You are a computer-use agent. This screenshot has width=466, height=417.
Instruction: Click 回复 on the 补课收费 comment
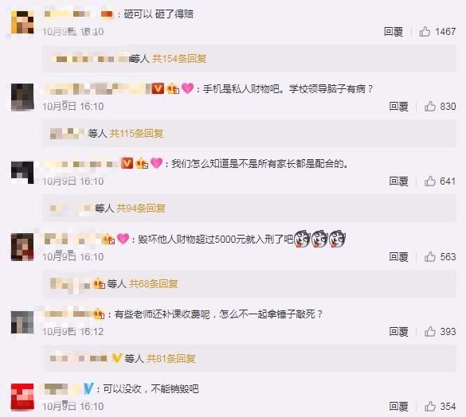point(398,331)
